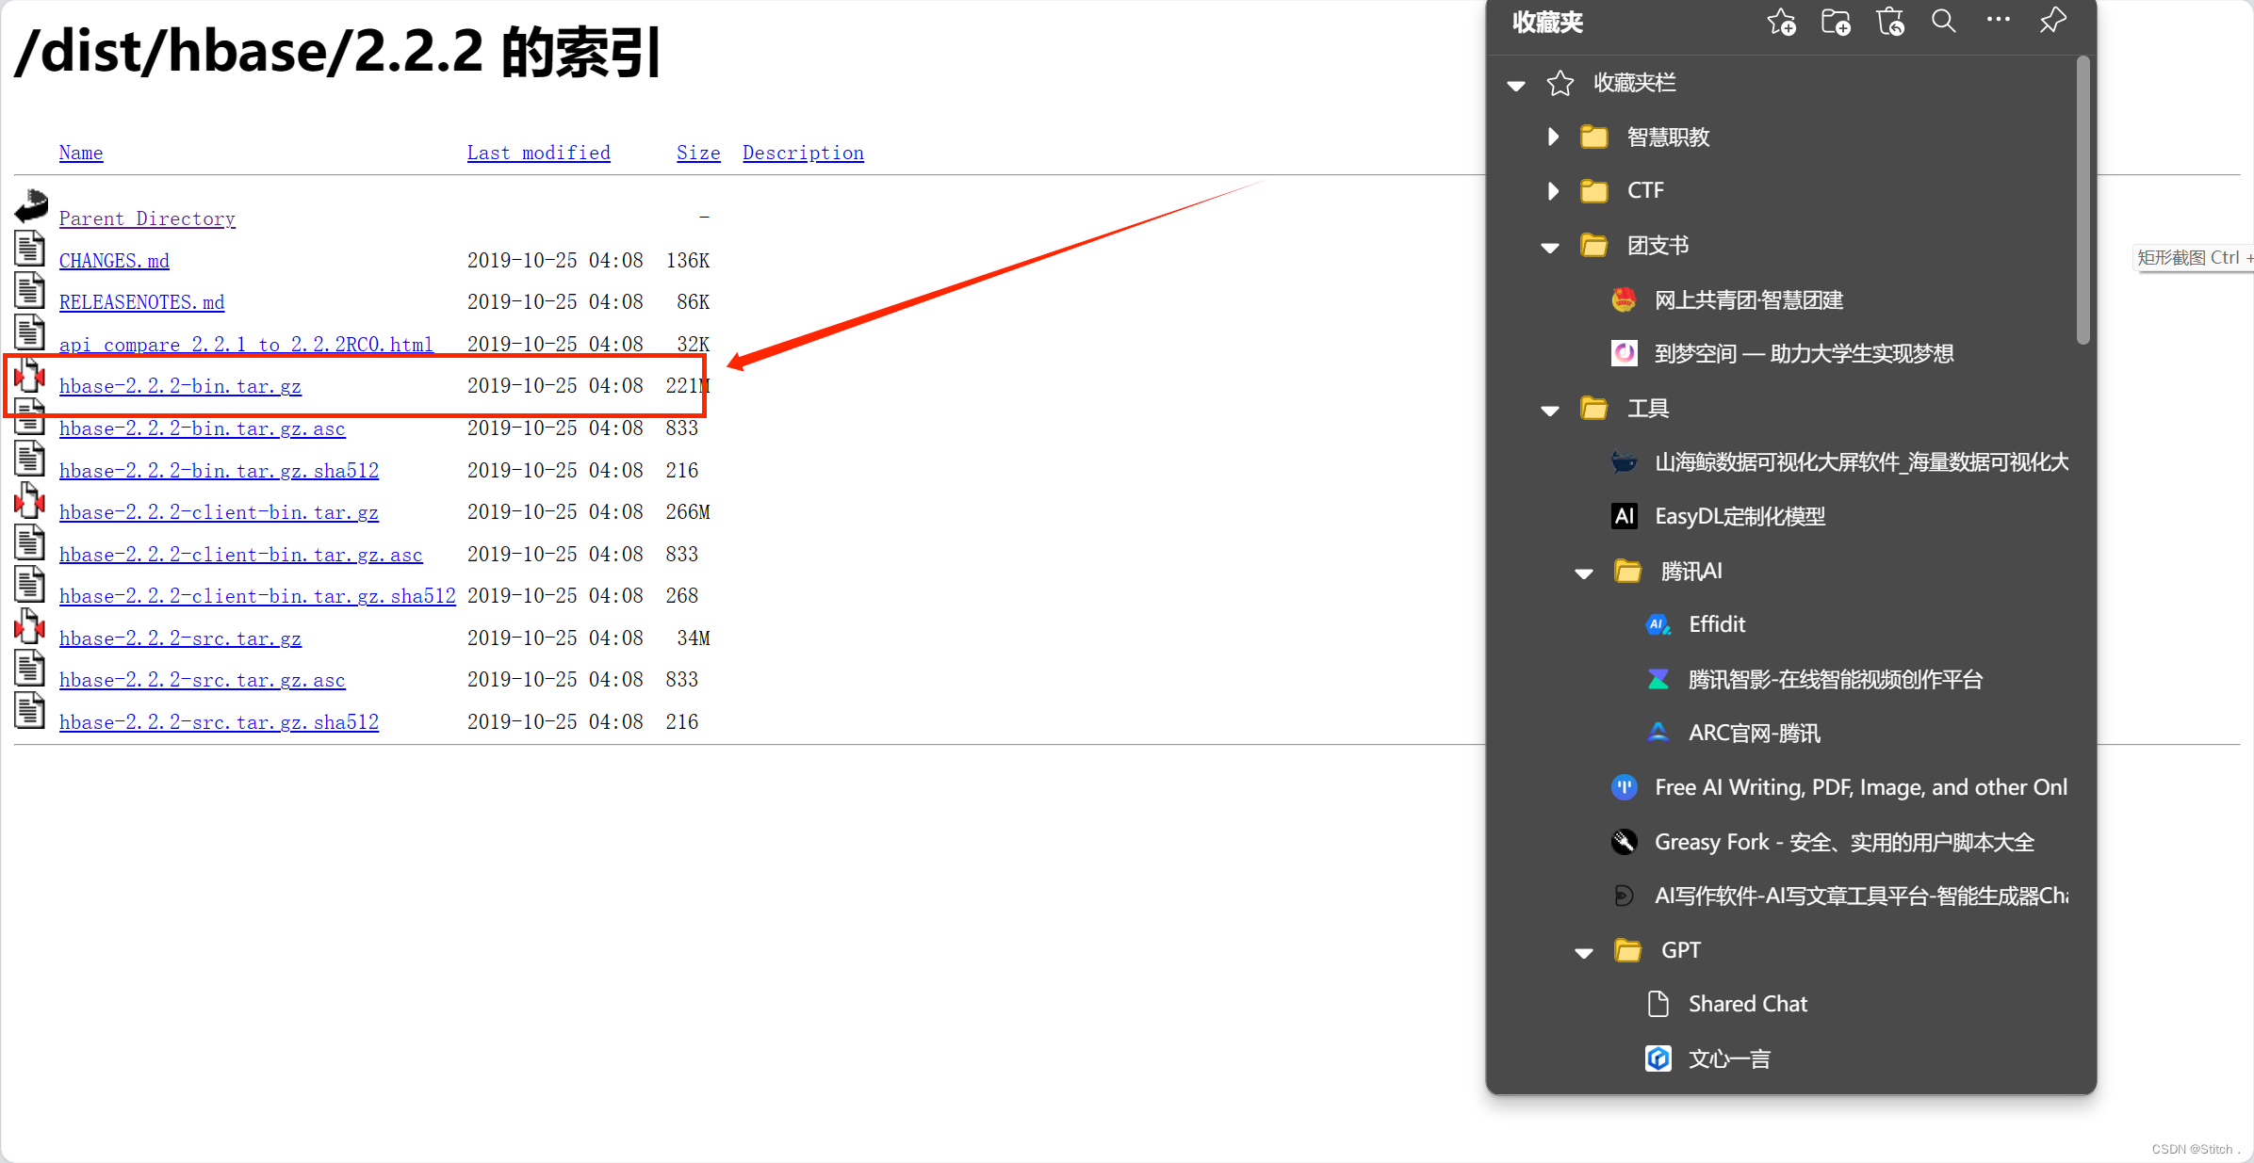This screenshot has height=1163, width=2254.
Task: Go to Parent Directory
Action: (x=147, y=218)
